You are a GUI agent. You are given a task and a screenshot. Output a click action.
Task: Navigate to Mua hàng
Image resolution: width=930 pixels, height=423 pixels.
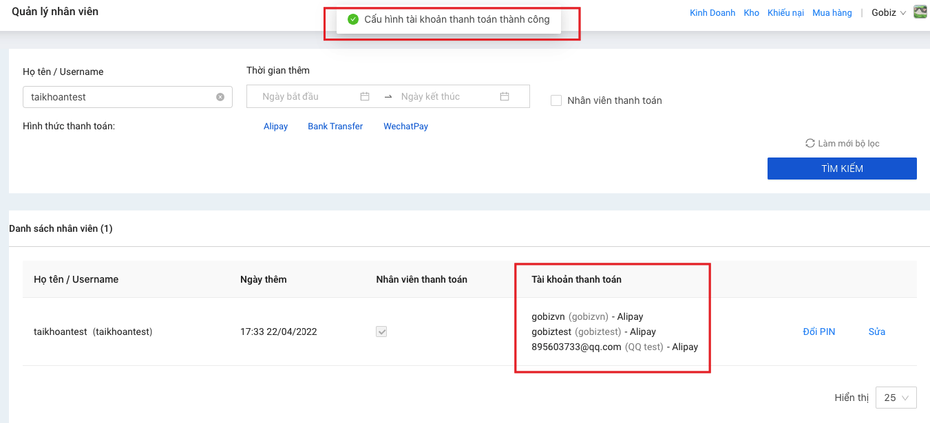pos(832,12)
